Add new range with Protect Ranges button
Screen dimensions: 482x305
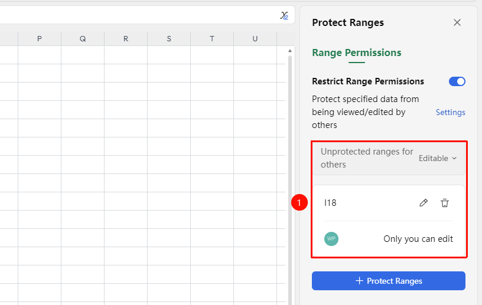click(x=389, y=281)
